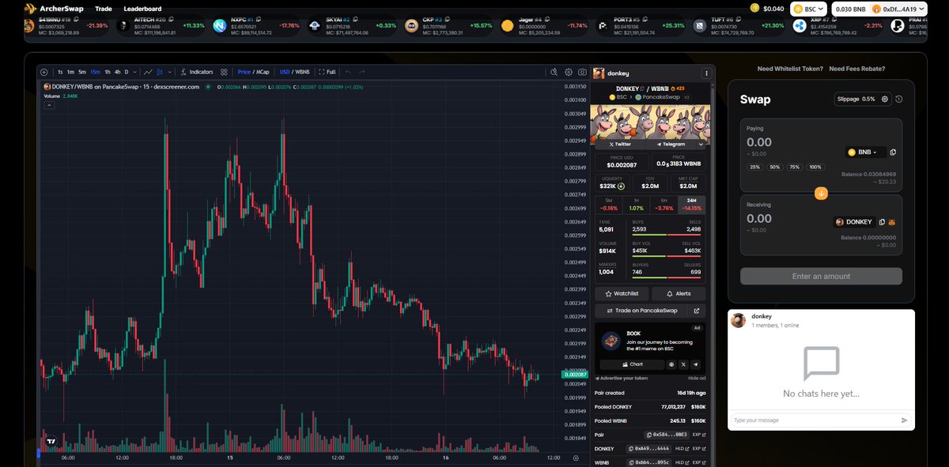Open the chart line style icon

(148, 72)
